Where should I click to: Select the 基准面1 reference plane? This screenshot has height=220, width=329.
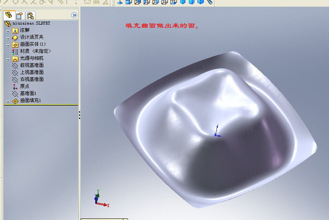(x=24, y=93)
